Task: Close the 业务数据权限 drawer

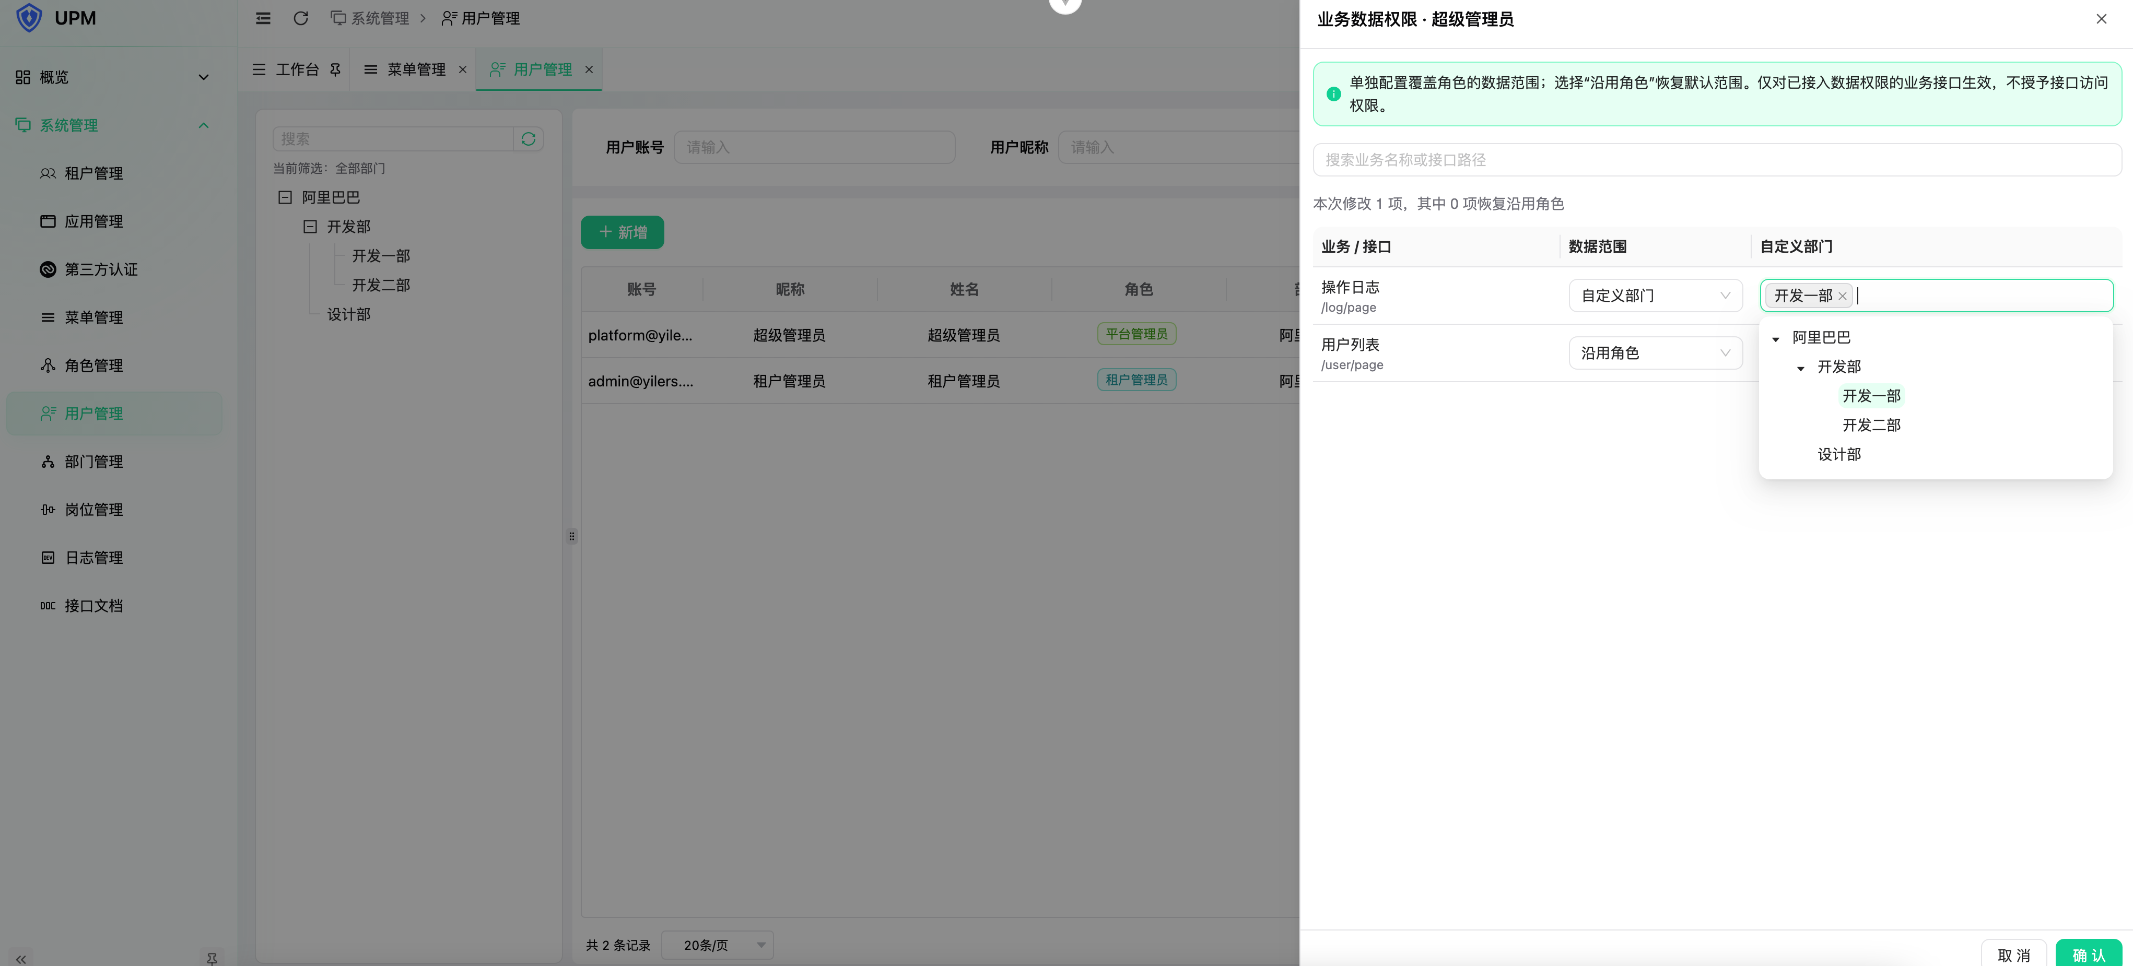Action: tap(2101, 19)
